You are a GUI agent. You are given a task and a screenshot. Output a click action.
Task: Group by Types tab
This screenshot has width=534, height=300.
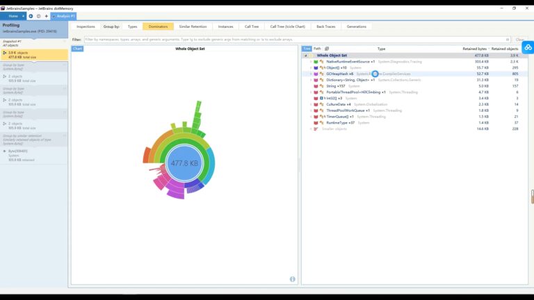133,26
